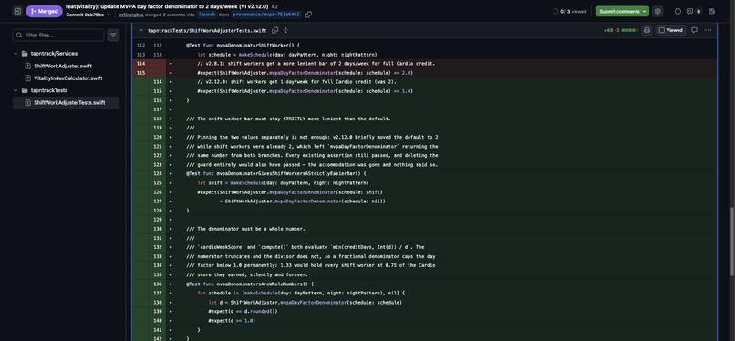Open the provenance/mvpa-753a6482 branch link
735x341 pixels.
click(x=265, y=15)
